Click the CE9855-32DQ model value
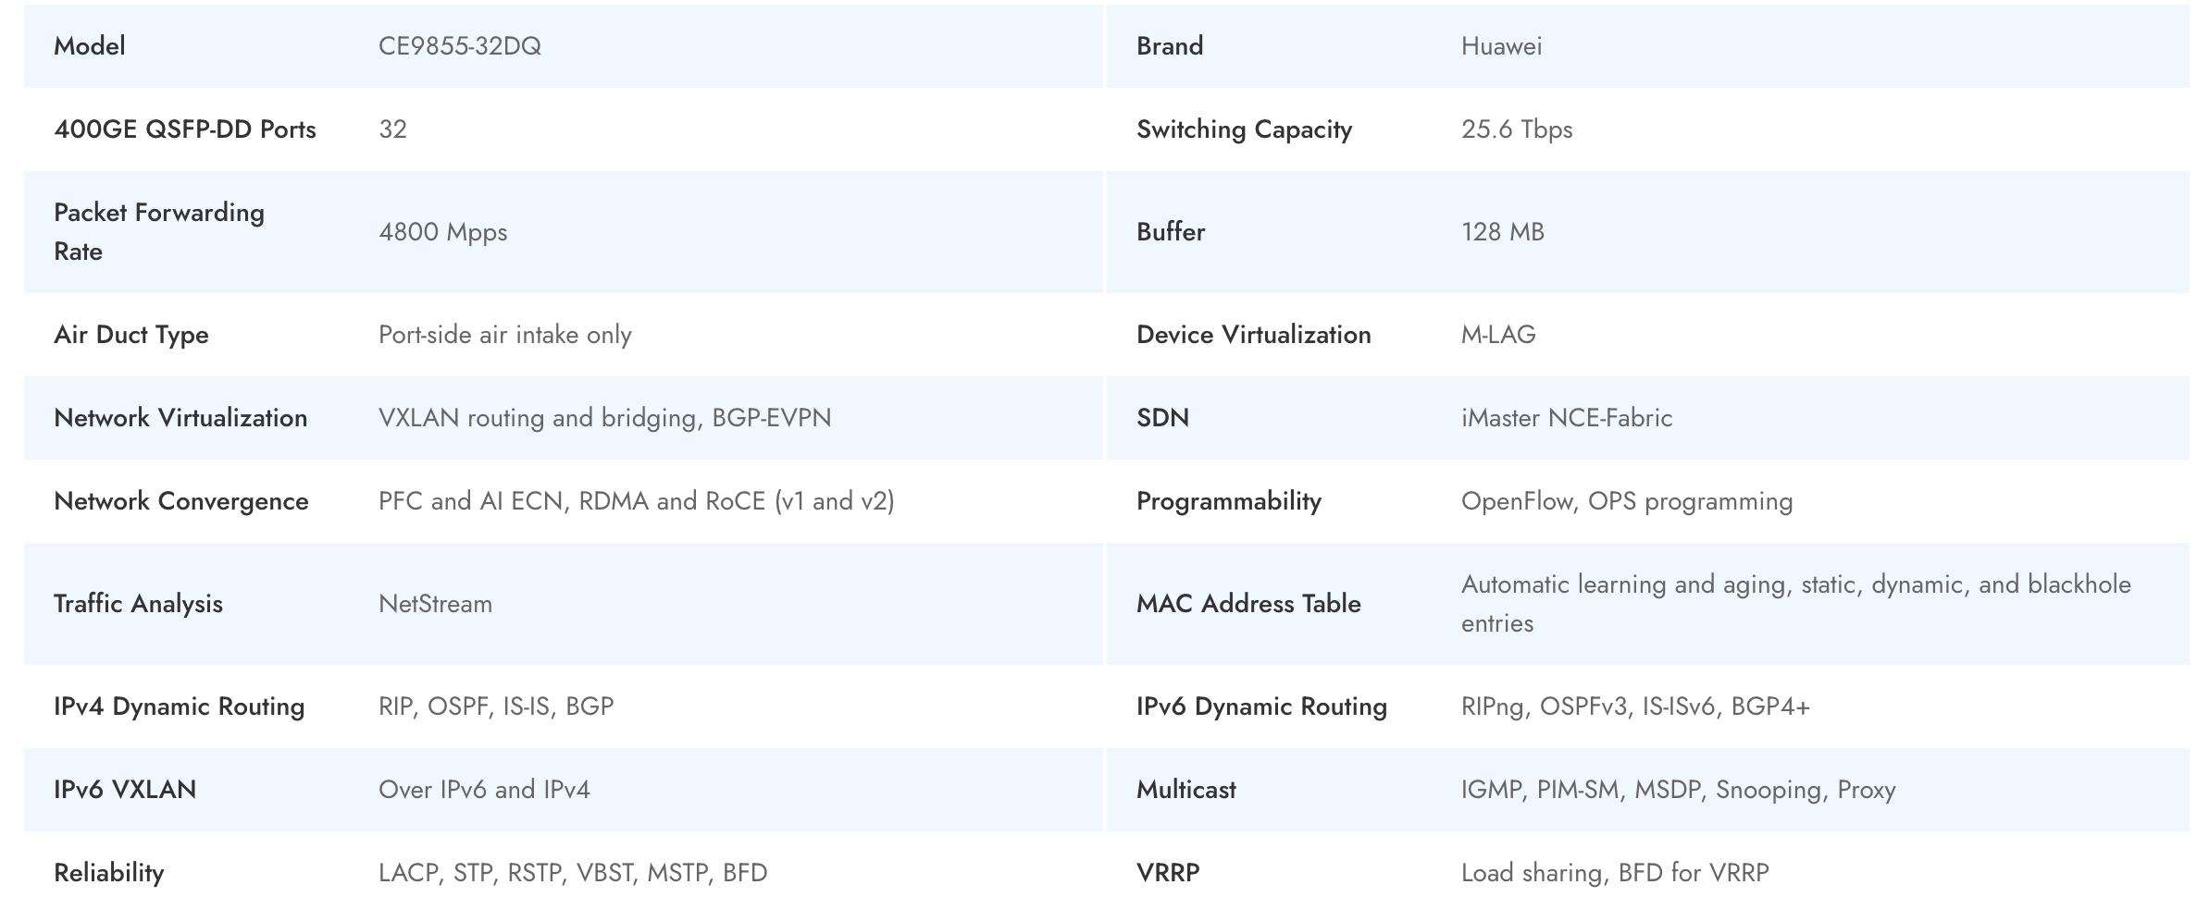 (x=459, y=46)
